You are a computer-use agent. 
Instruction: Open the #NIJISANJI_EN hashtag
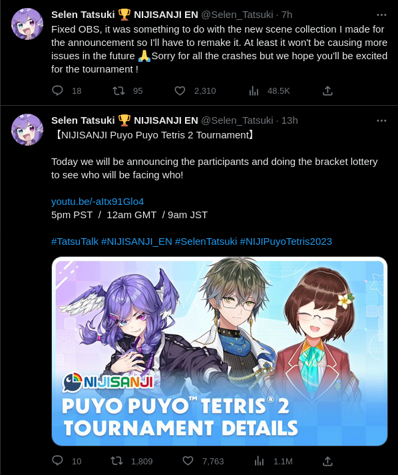(x=136, y=241)
